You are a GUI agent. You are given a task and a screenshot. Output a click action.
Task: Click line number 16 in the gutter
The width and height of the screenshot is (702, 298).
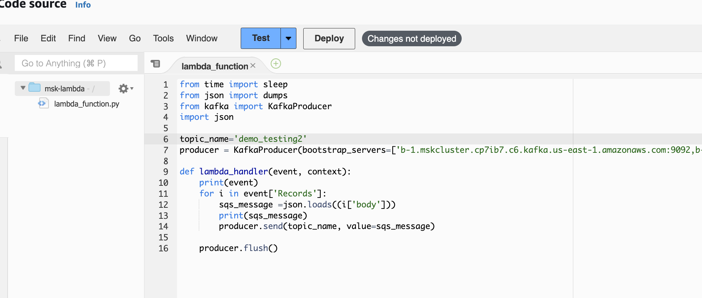coord(163,248)
